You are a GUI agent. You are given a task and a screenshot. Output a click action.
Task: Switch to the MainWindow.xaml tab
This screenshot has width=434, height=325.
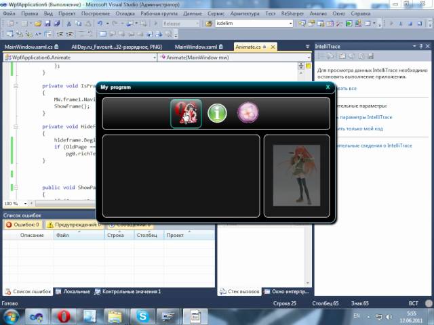[199, 47]
